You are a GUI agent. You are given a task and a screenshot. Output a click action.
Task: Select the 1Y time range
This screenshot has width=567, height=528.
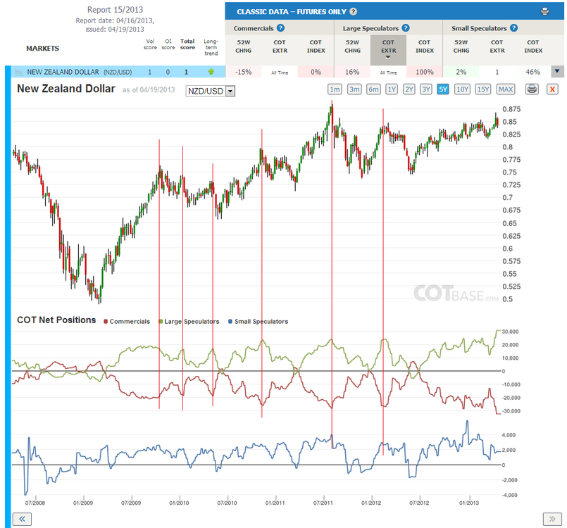coord(392,89)
